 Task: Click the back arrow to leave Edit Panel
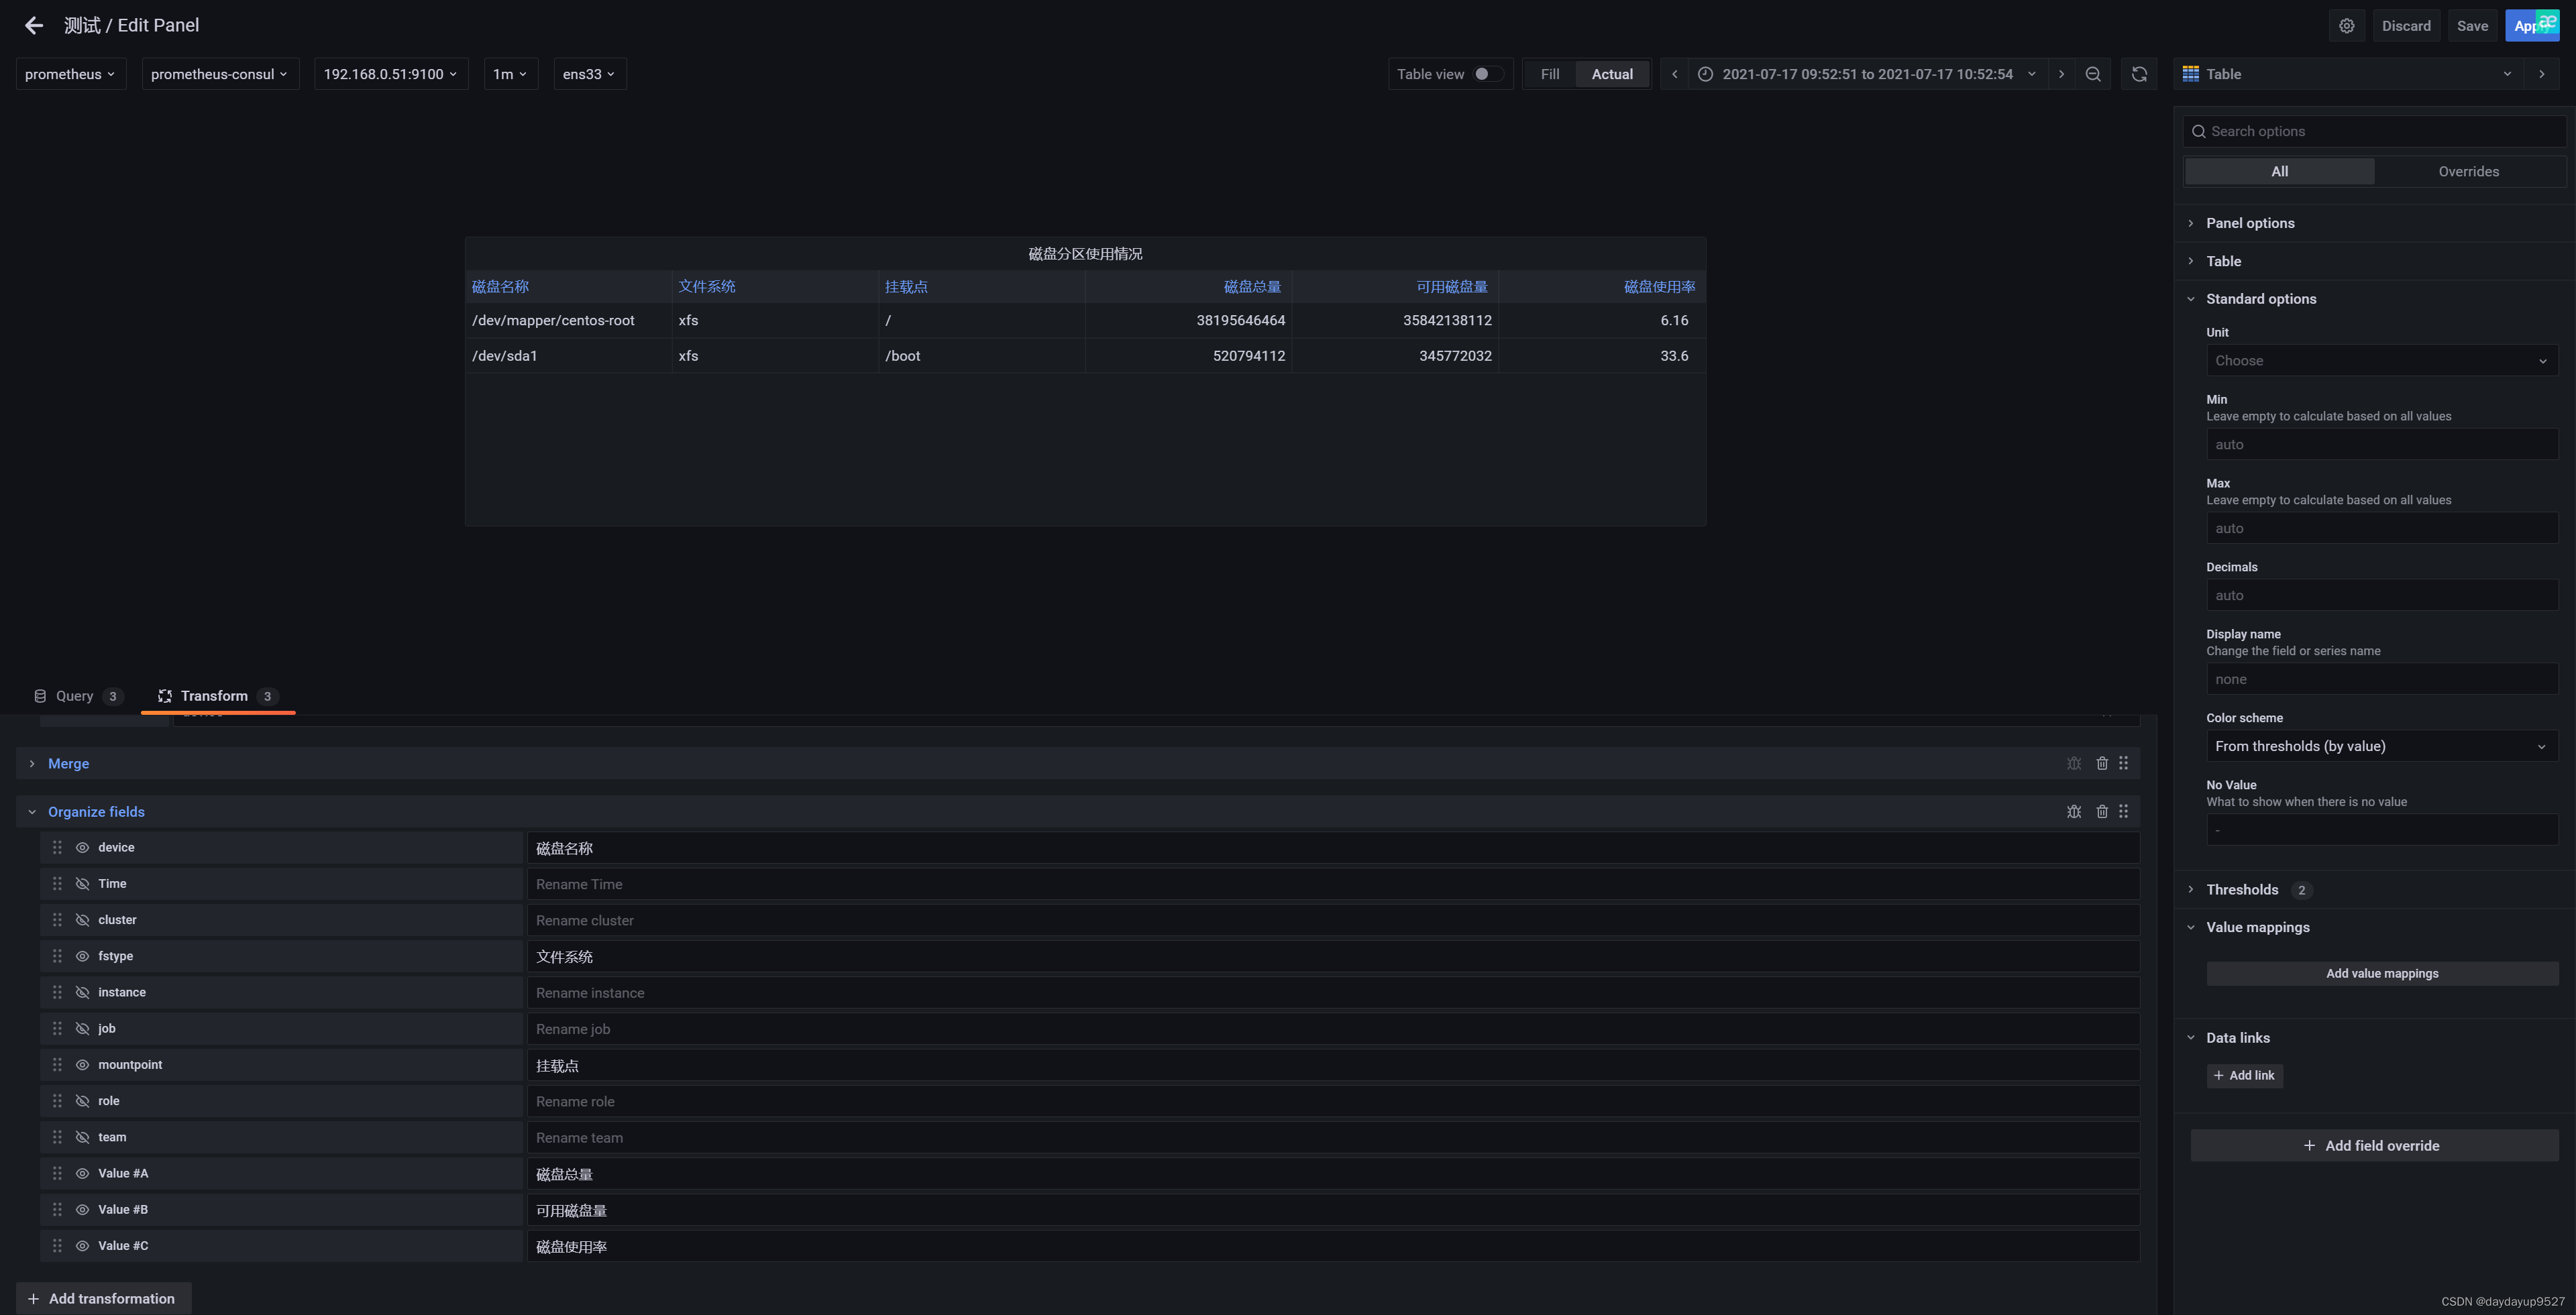point(34,26)
